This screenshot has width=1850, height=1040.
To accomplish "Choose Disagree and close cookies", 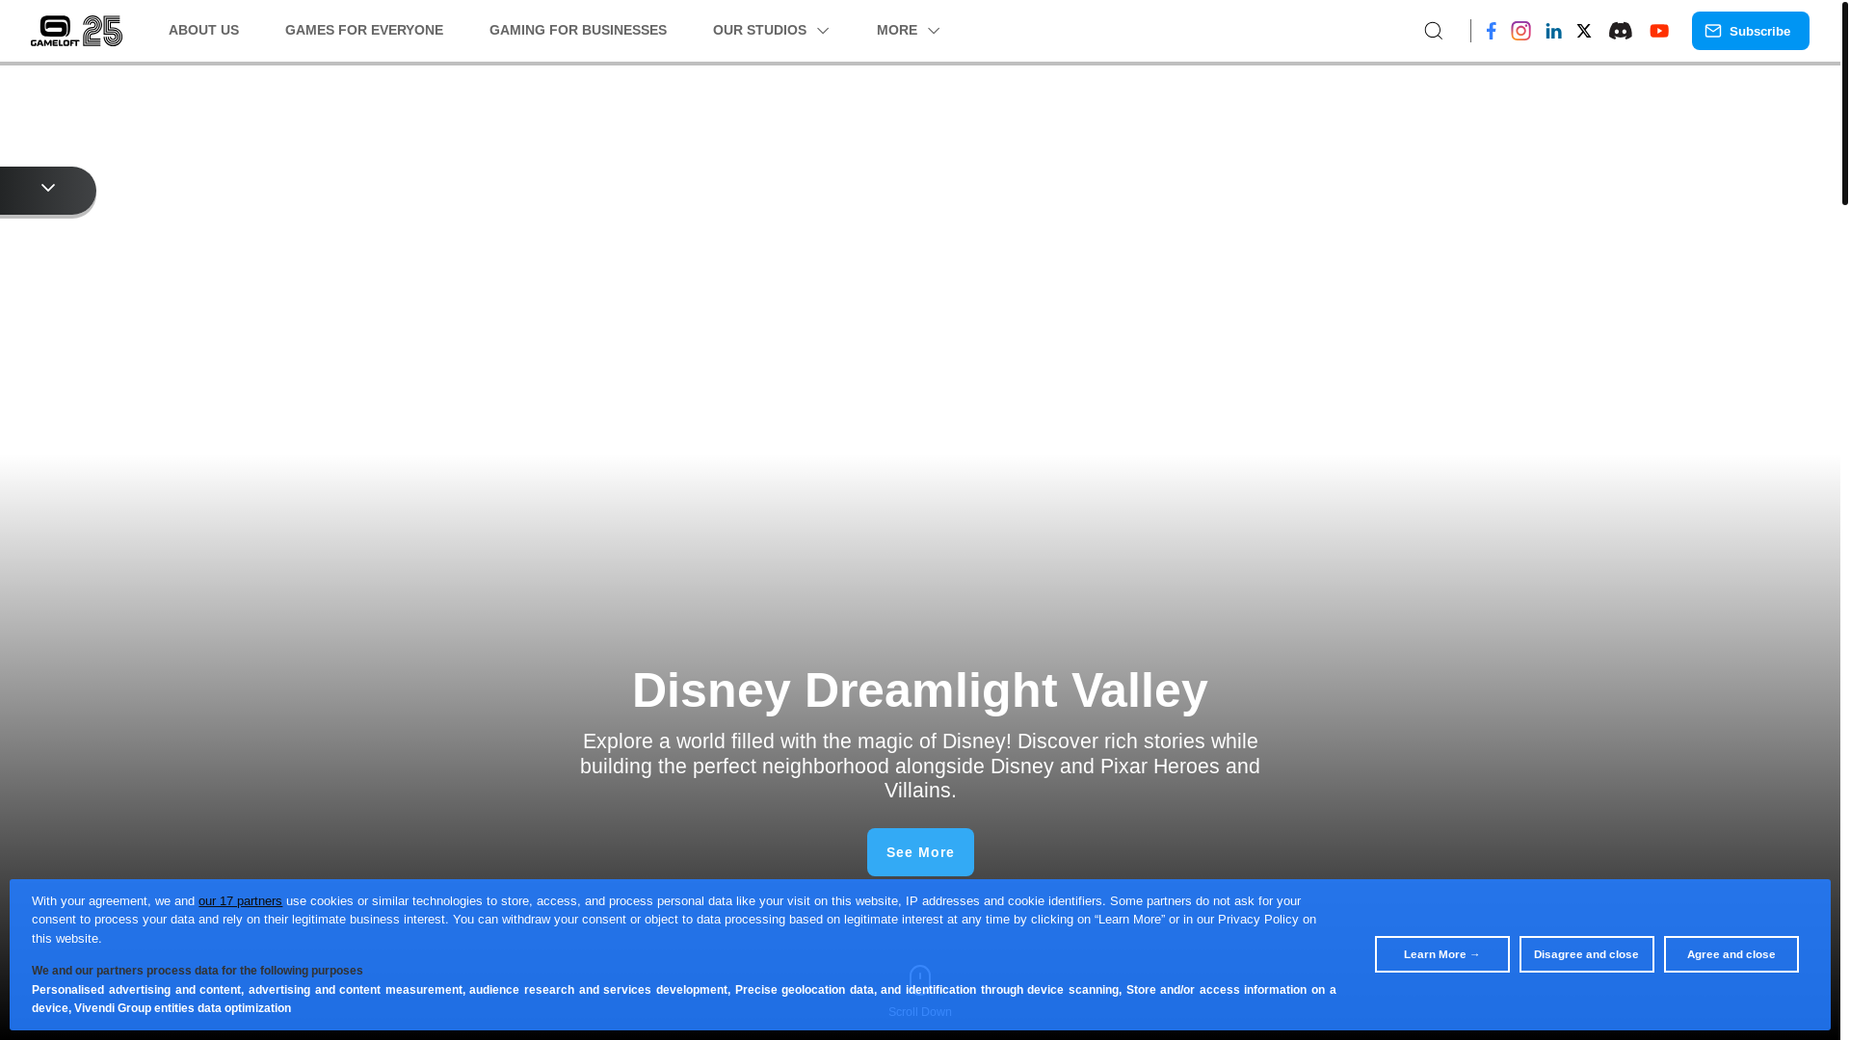I will pos(1586,954).
